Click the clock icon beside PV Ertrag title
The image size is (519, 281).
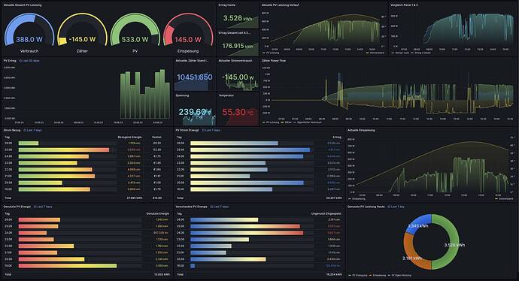click(20, 61)
